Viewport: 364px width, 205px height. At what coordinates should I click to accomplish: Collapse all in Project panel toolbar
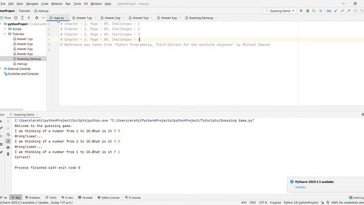coord(29,18)
